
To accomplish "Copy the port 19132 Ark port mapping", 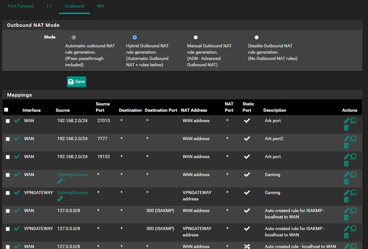I will (x=353, y=157).
